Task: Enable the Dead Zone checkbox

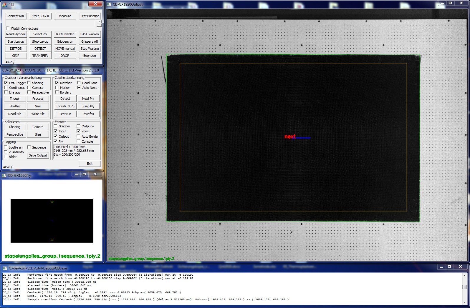Action: coord(79,83)
